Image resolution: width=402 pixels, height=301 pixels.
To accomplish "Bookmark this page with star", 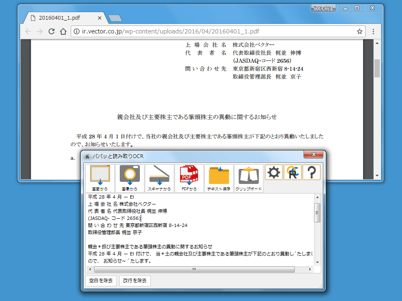I will click(359, 31).
